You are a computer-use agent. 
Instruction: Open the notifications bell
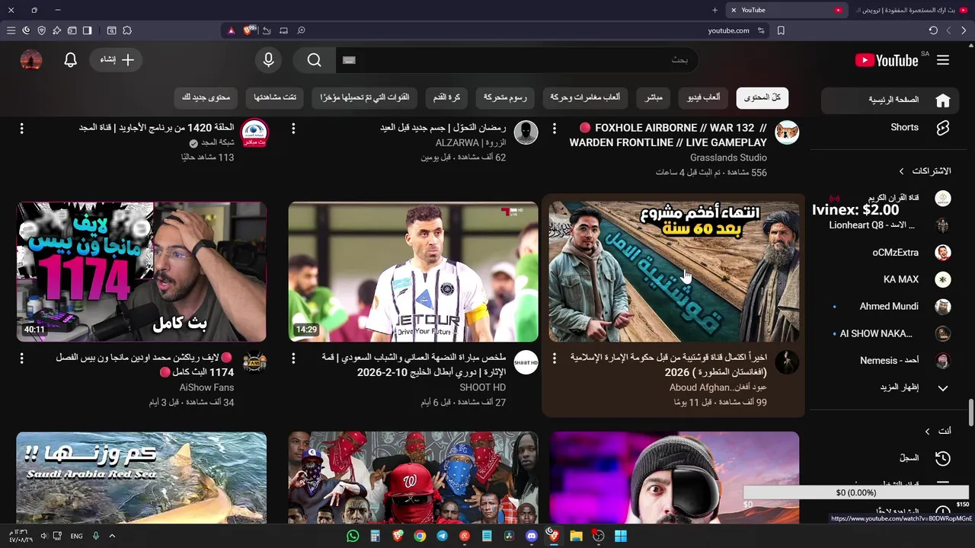(71, 60)
